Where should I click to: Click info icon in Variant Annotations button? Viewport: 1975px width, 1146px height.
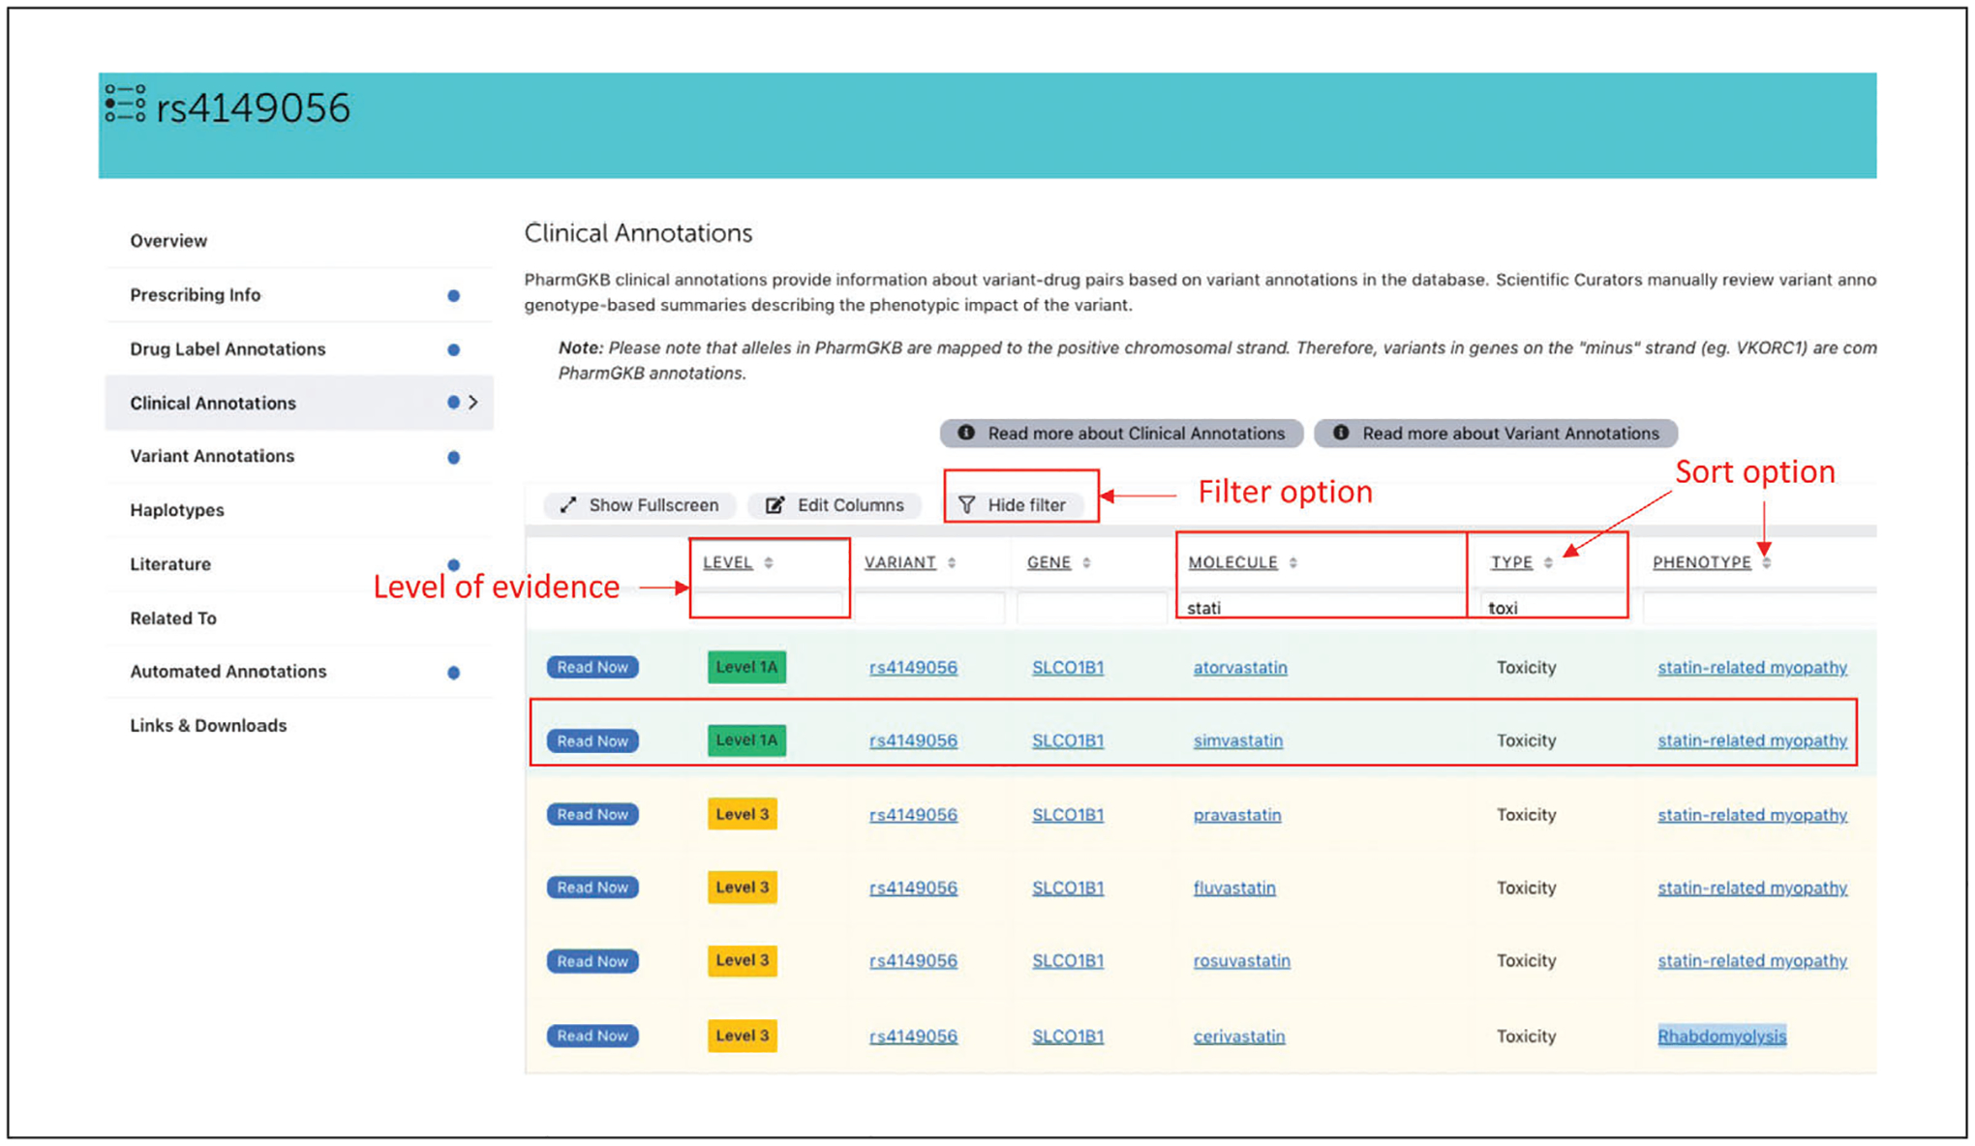point(1341,433)
